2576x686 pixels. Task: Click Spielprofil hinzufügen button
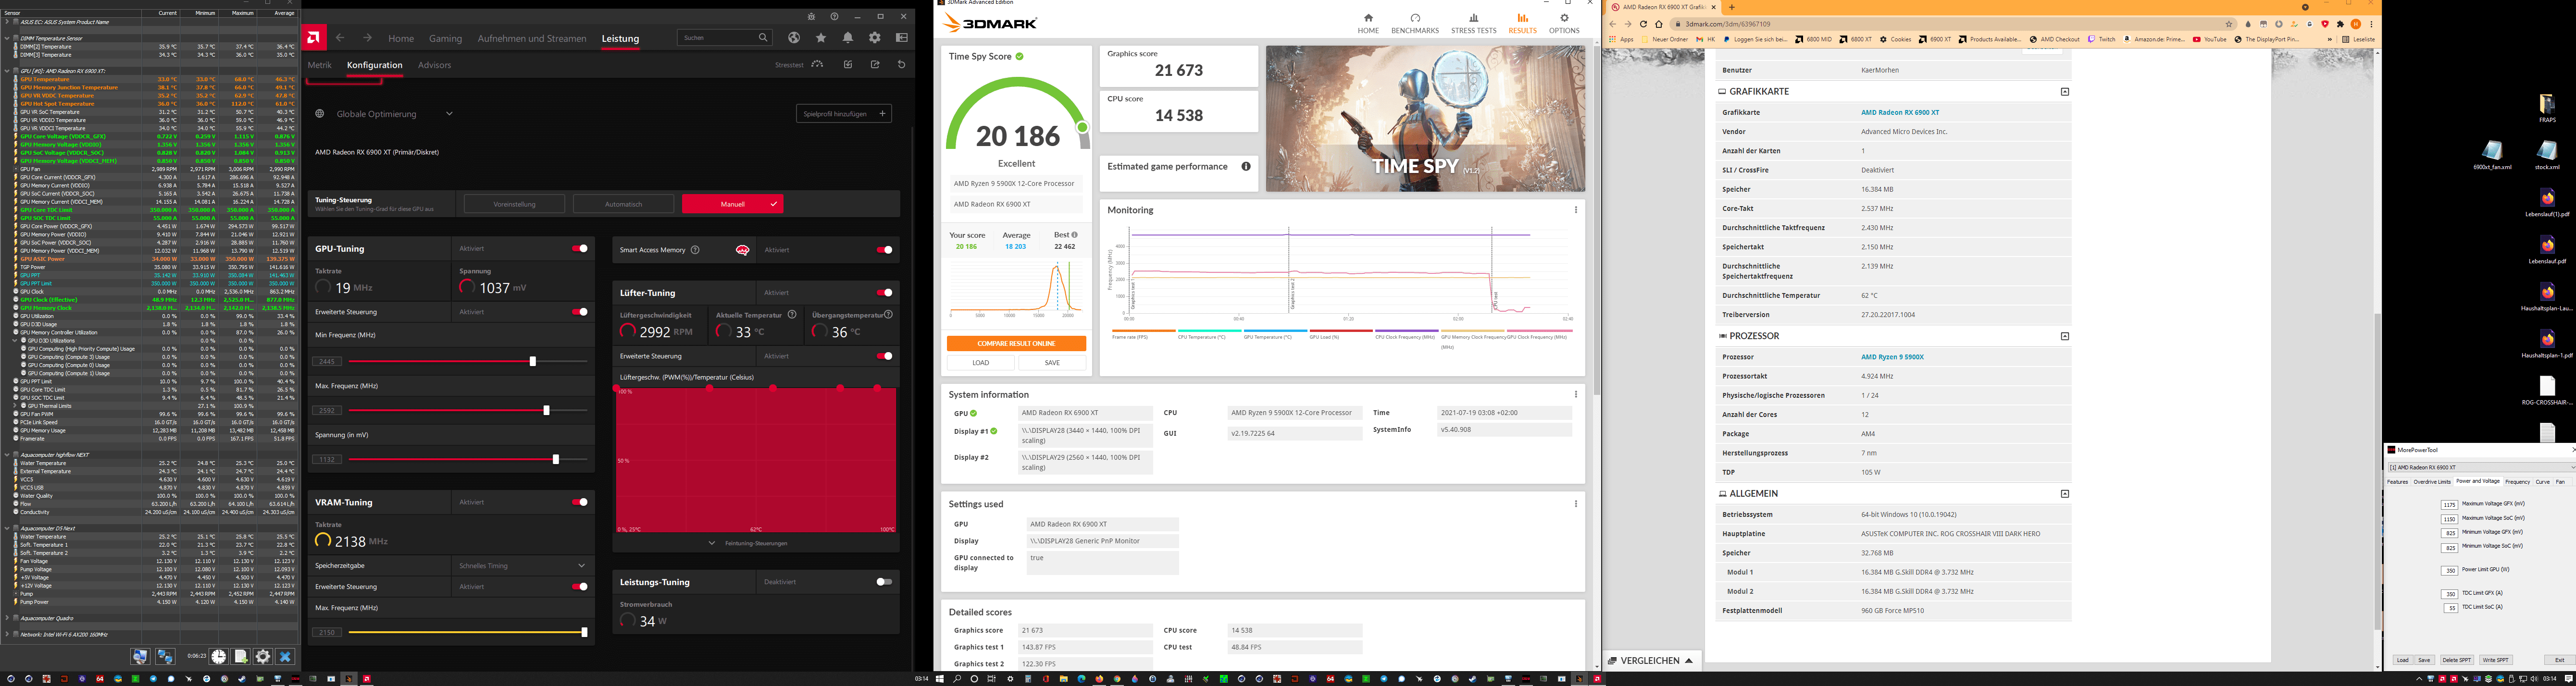click(844, 114)
